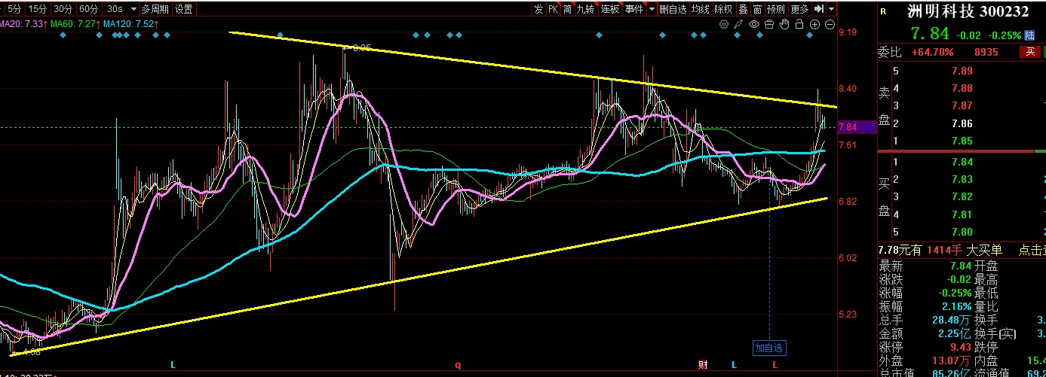Switch to 5分 period
The image size is (1046, 377).
tap(14, 9)
